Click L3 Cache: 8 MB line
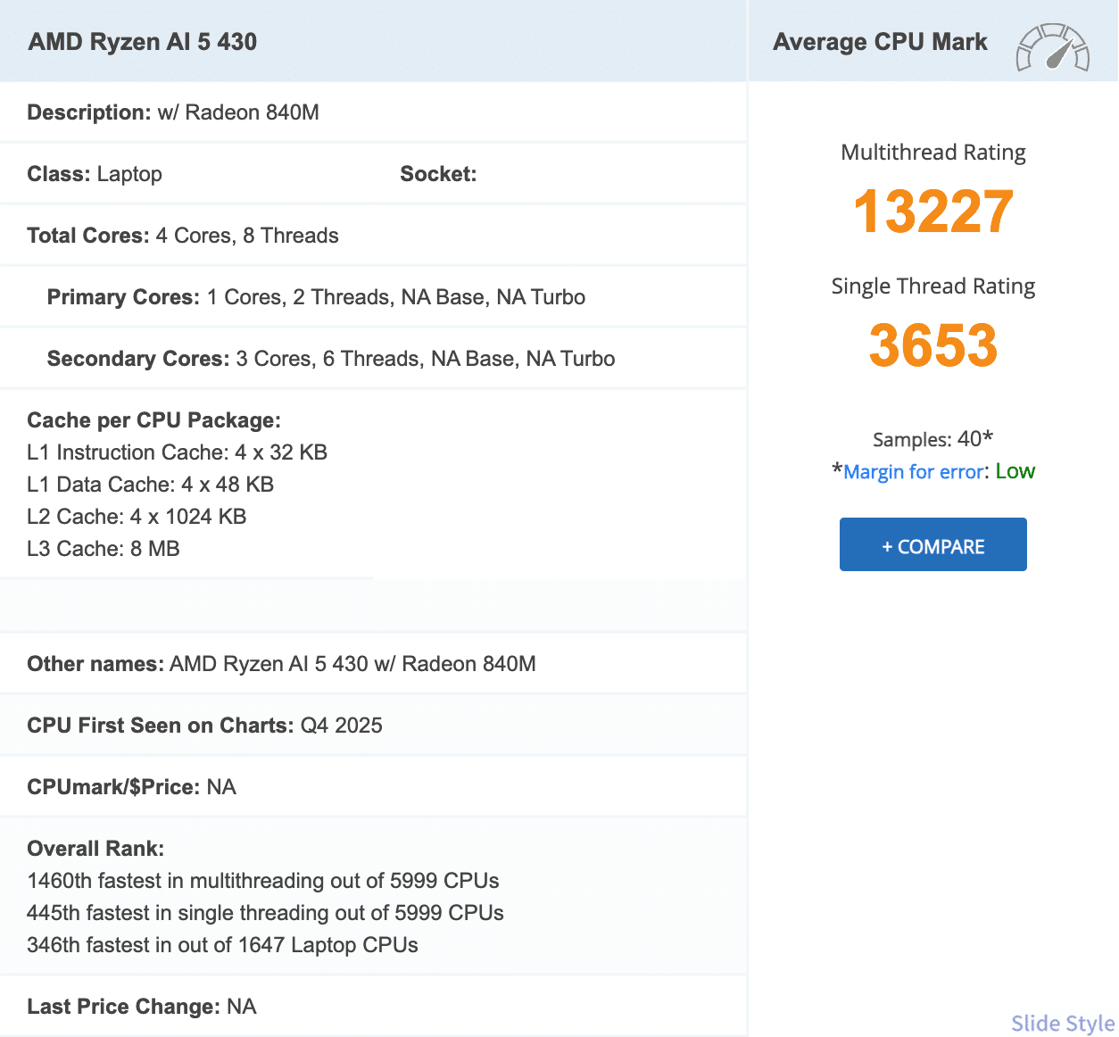Image resolution: width=1119 pixels, height=1037 pixels. [104, 549]
